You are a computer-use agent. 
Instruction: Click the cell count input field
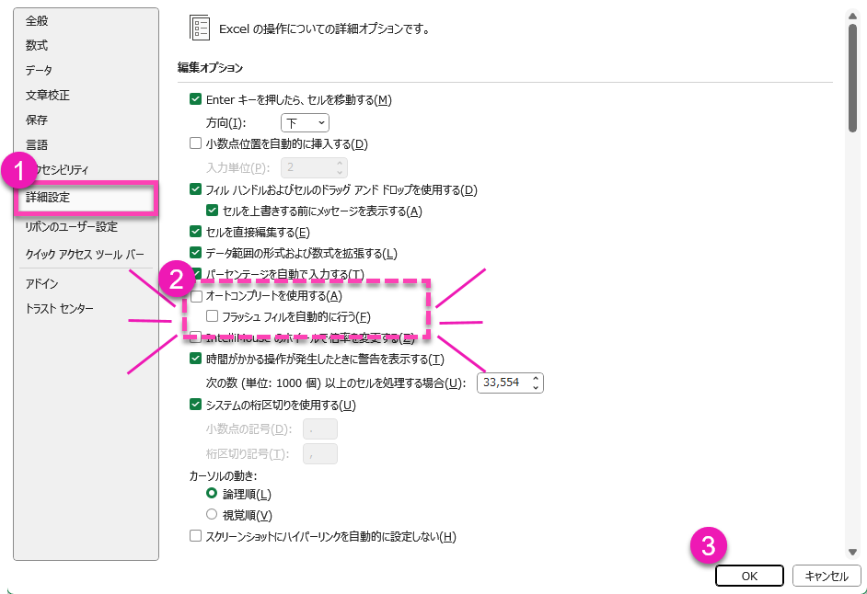point(503,383)
